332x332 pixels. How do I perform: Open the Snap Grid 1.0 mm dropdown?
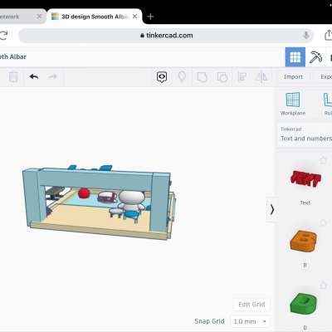250,321
